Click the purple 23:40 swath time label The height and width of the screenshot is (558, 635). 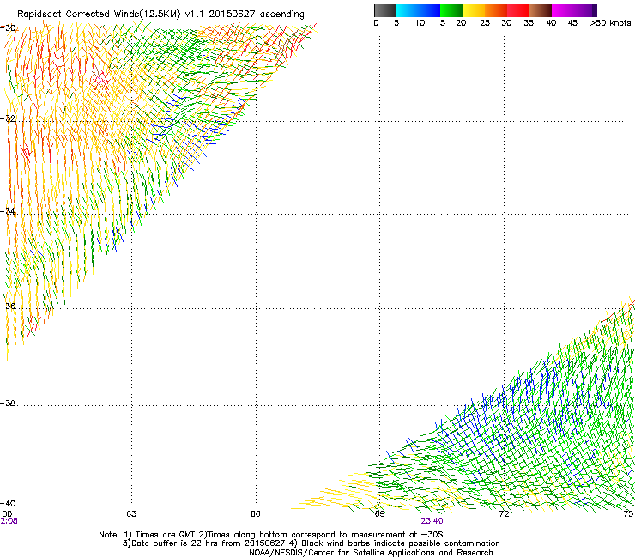pyautogui.click(x=432, y=521)
